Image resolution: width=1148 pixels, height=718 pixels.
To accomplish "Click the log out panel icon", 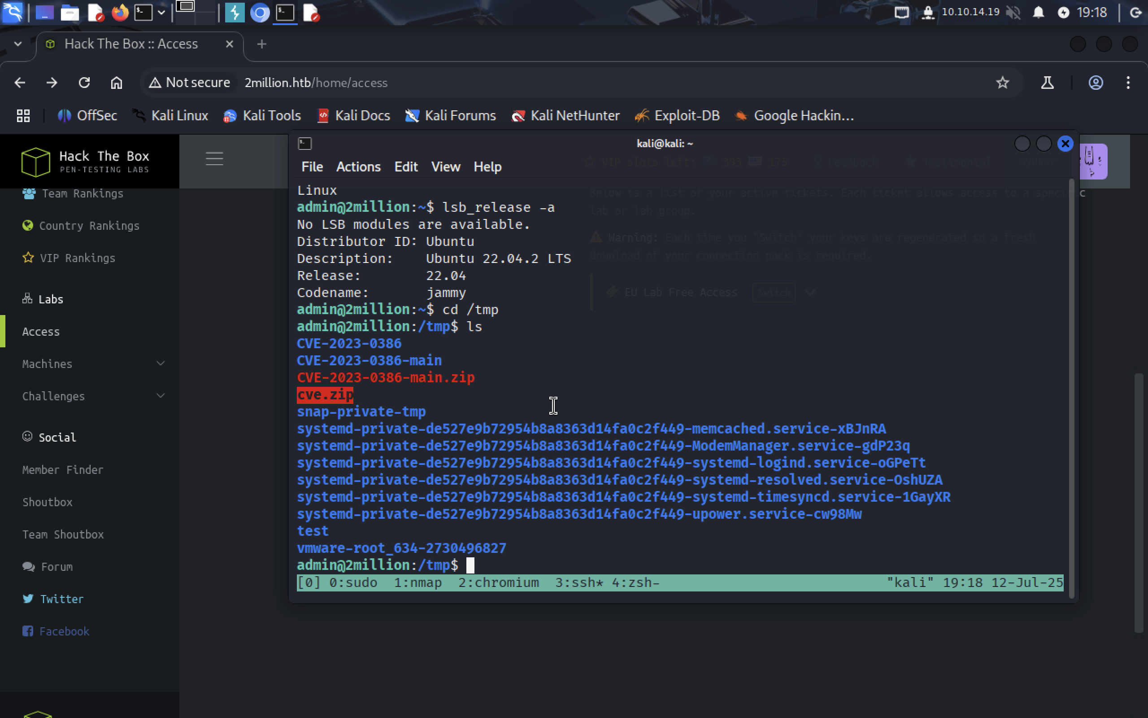I will [x=1136, y=13].
